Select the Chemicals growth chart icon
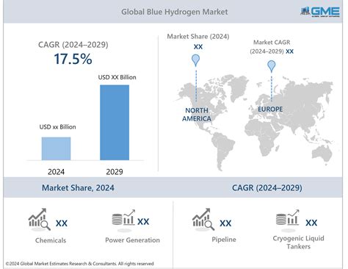 (40, 219)
